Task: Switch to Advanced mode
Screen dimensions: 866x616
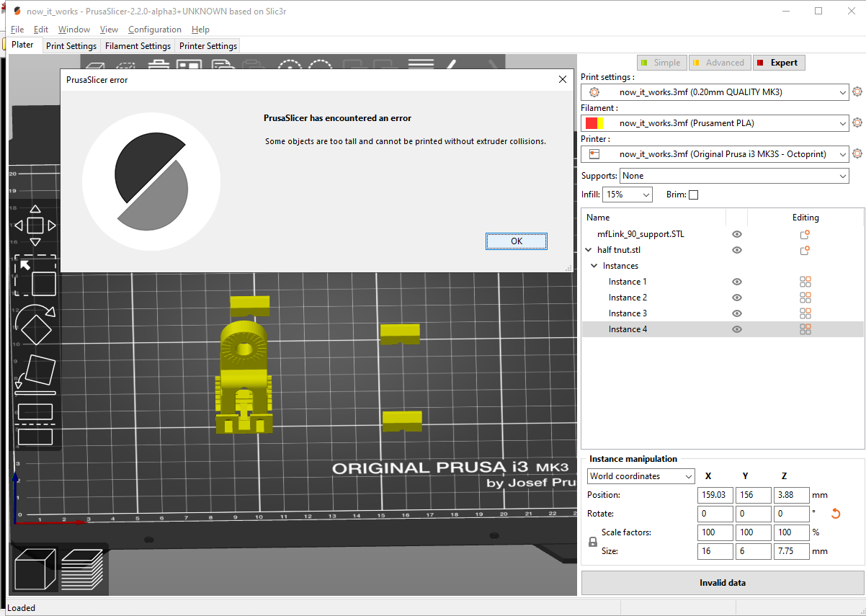Action: click(719, 63)
